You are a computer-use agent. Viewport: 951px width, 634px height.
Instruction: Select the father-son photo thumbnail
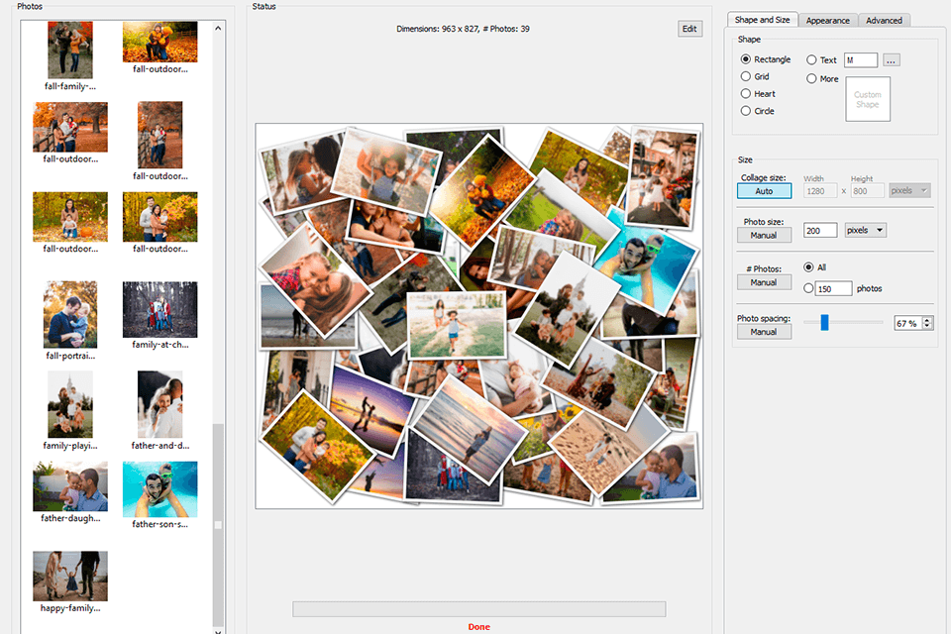(x=159, y=488)
